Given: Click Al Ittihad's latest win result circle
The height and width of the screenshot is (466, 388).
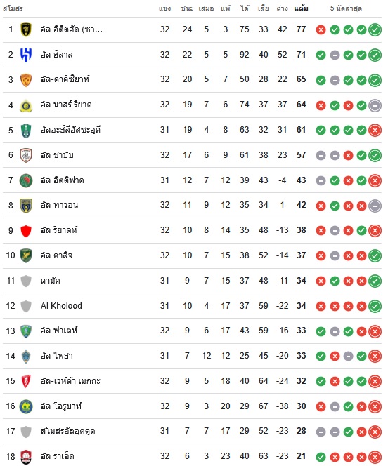Looking at the screenshot, I should tap(375, 29).
